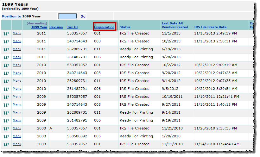Click the 1099 Year column header link
This screenshot has height=157, width=260.
coord(39,27)
